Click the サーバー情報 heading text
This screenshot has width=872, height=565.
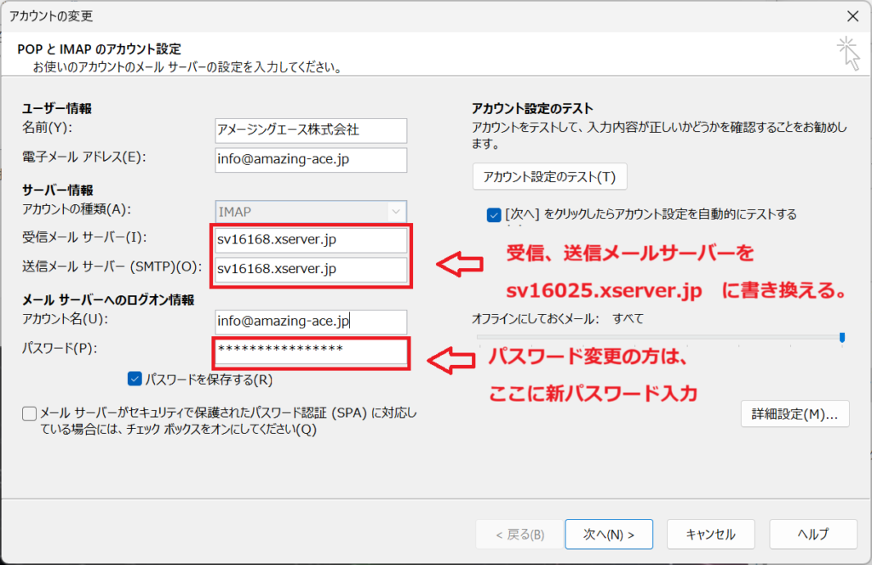click(x=57, y=190)
